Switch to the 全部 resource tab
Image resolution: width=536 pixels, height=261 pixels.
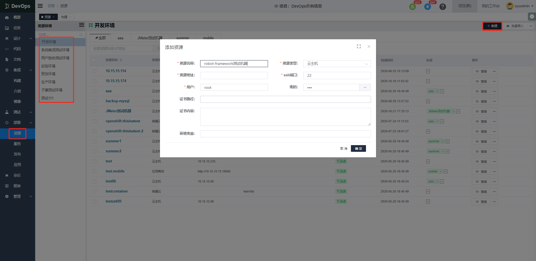pyautogui.click(x=100, y=38)
